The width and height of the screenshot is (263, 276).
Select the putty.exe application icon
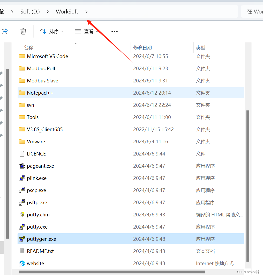coord(22,227)
